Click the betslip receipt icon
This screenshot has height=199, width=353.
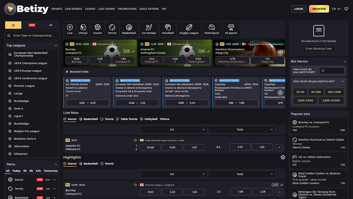pyautogui.click(x=319, y=31)
